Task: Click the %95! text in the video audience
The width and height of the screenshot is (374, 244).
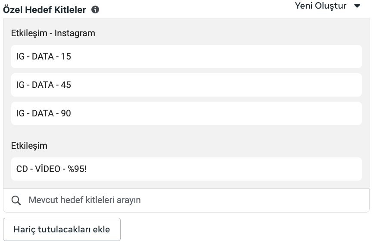Action: 77,169
